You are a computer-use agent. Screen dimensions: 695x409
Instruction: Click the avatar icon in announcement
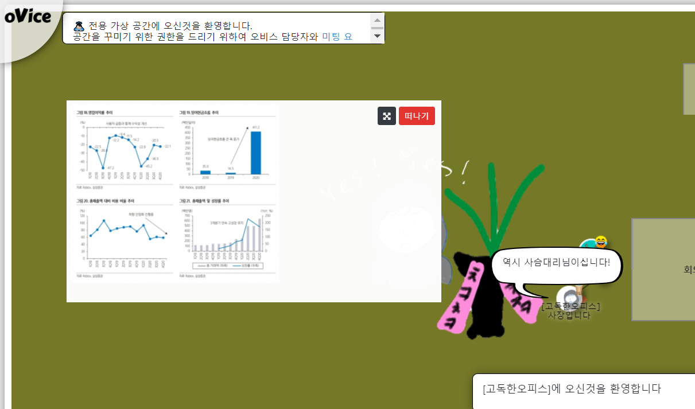[79, 26]
